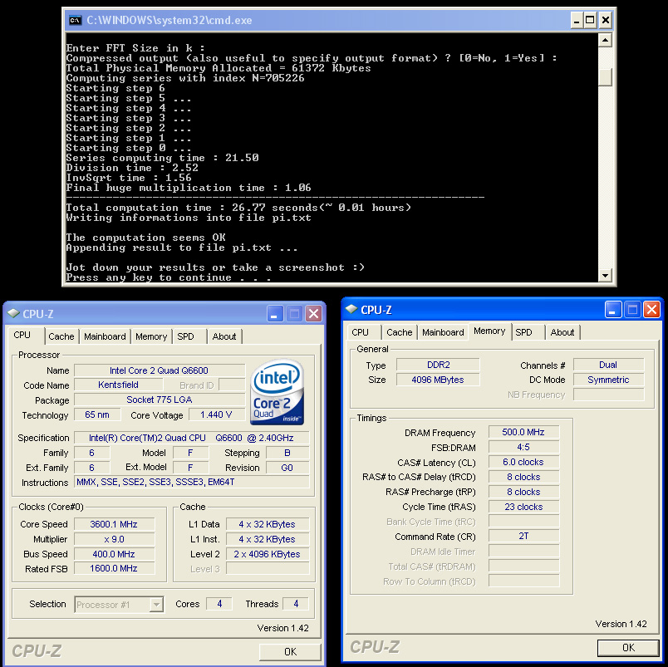668x667 pixels.
Task: Switch to Memory tab in left CPU-Z
Action: click(x=151, y=336)
